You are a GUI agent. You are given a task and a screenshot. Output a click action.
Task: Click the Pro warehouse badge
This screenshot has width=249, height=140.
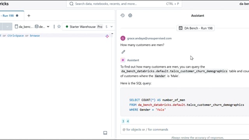click(100, 27)
